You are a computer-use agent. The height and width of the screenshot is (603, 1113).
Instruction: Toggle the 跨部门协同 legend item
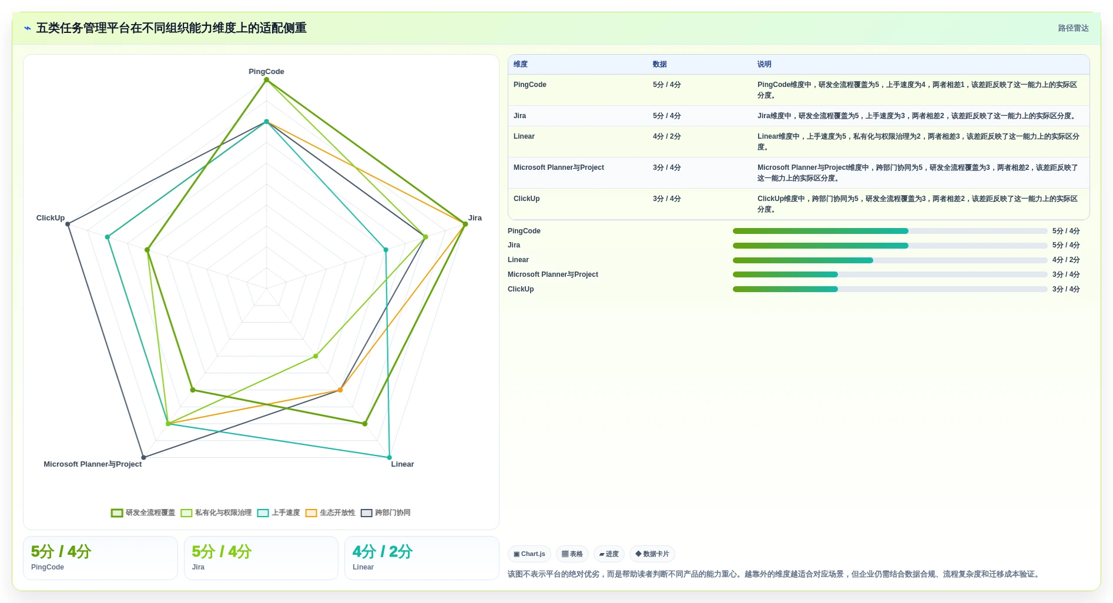coord(385,512)
